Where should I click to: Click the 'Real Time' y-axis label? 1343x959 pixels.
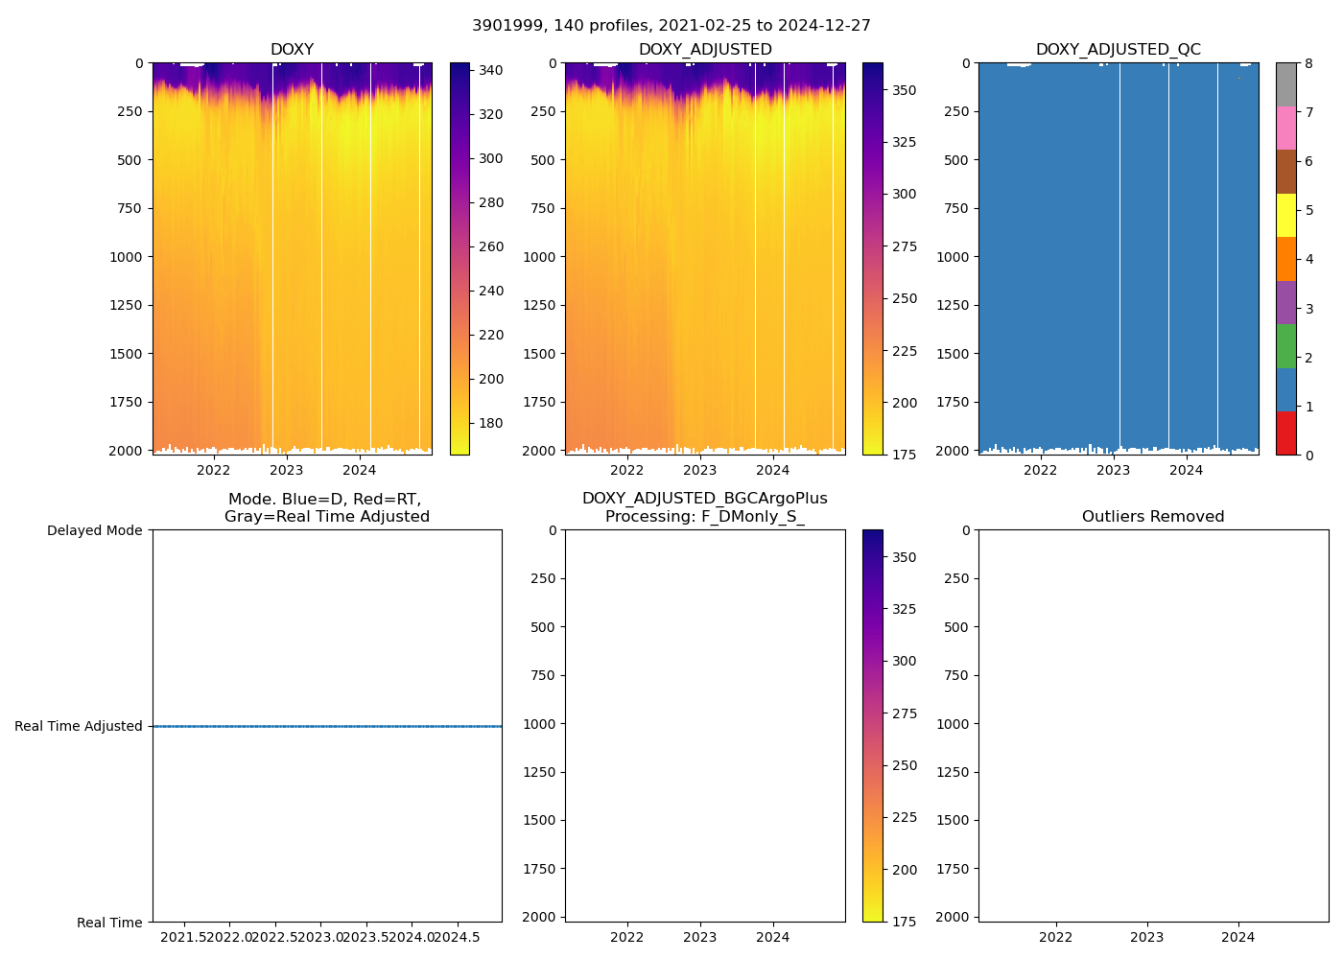pos(109,923)
